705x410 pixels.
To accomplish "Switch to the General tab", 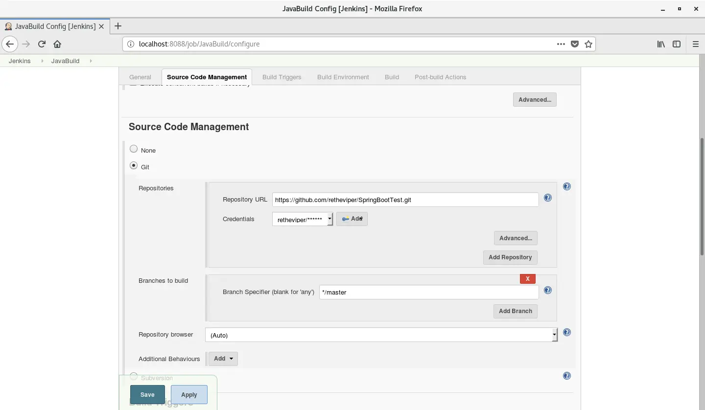I will click(x=140, y=77).
